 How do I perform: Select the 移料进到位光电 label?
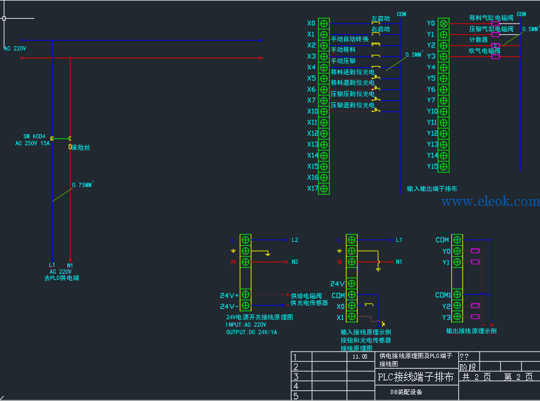click(353, 72)
